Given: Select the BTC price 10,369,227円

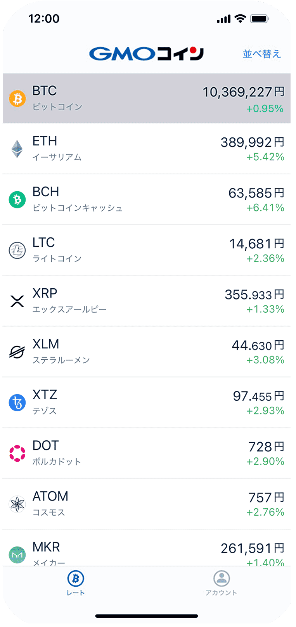Looking at the screenshot, I should click(x=243, y=92).
